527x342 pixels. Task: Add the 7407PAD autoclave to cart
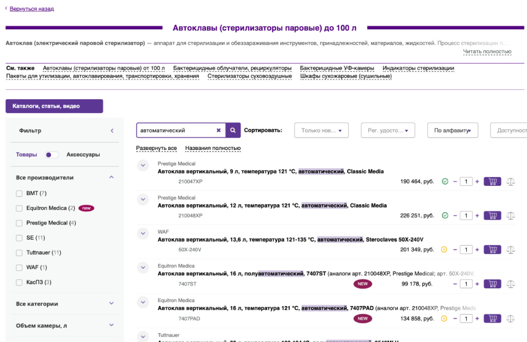pyautogui.click(x=493, y=318)
